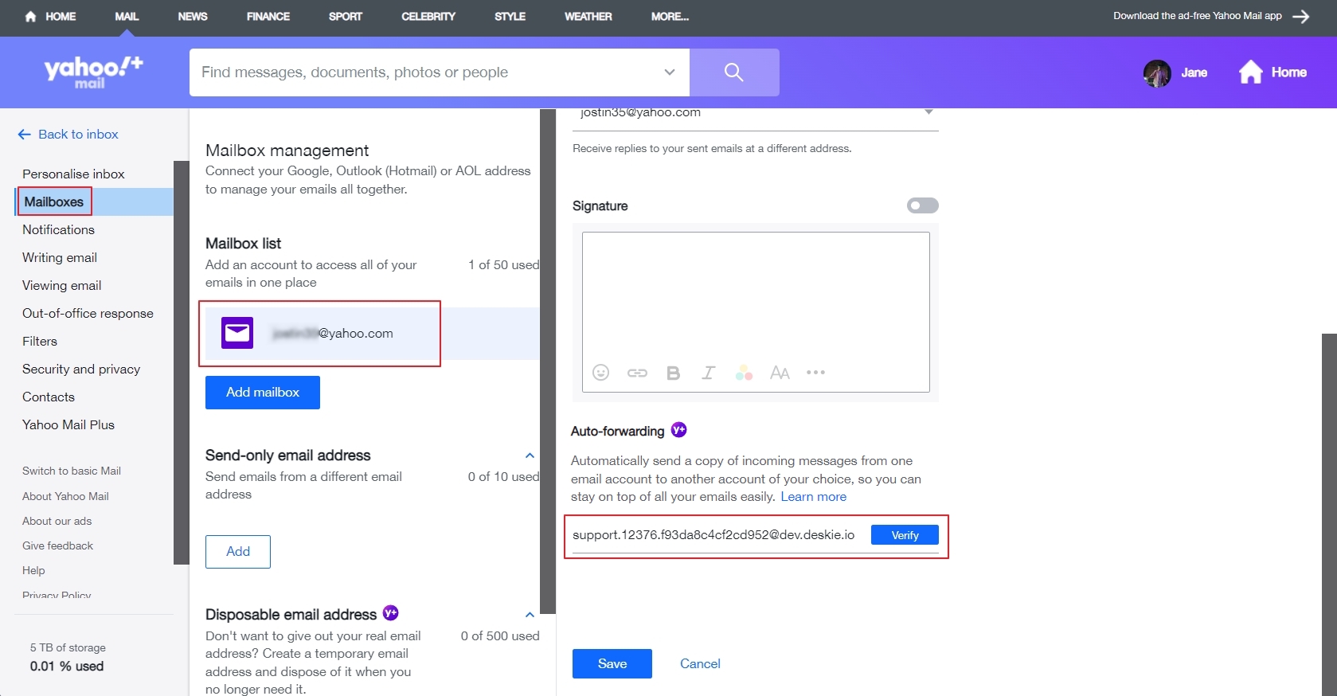Insert link in signature editor
This screenshot has height=696, width=1337.
point(637,372)
